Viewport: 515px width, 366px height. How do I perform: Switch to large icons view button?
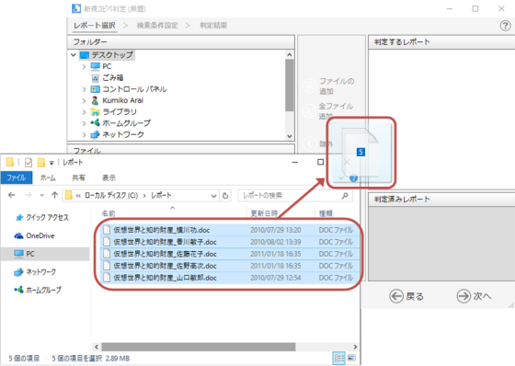(351, 358)
